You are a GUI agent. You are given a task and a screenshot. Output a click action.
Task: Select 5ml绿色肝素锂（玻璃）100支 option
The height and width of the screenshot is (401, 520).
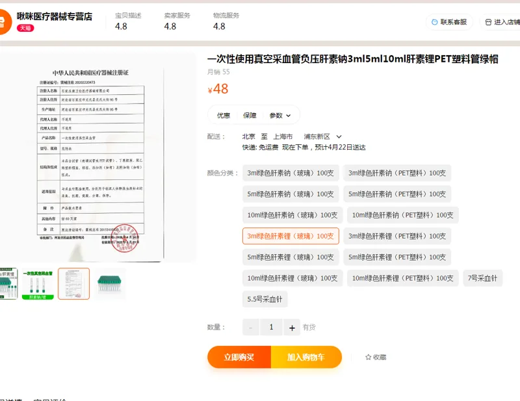(x=291, y=257)
